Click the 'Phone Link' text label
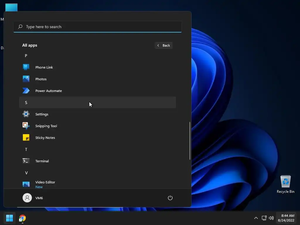The image size is (300, 225). coord(44,67)
